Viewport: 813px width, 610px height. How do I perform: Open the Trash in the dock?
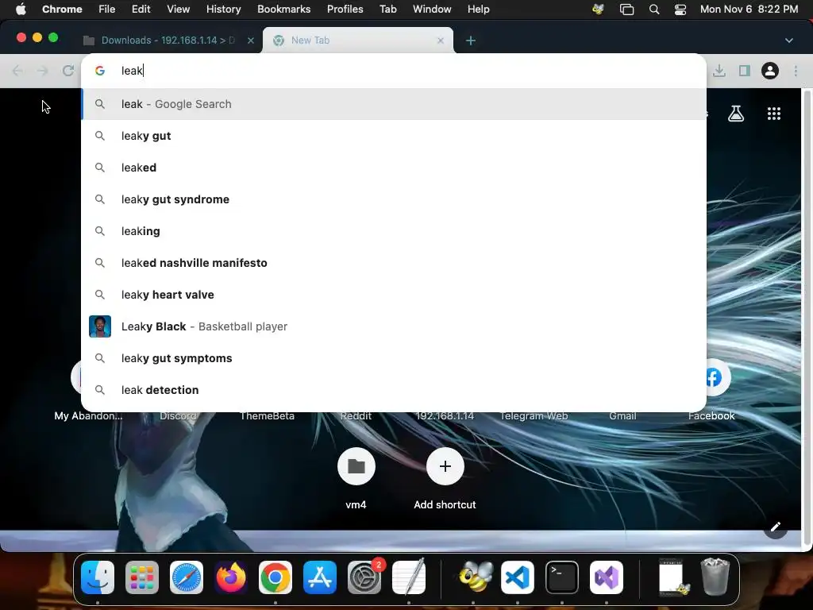click(715, 577)
